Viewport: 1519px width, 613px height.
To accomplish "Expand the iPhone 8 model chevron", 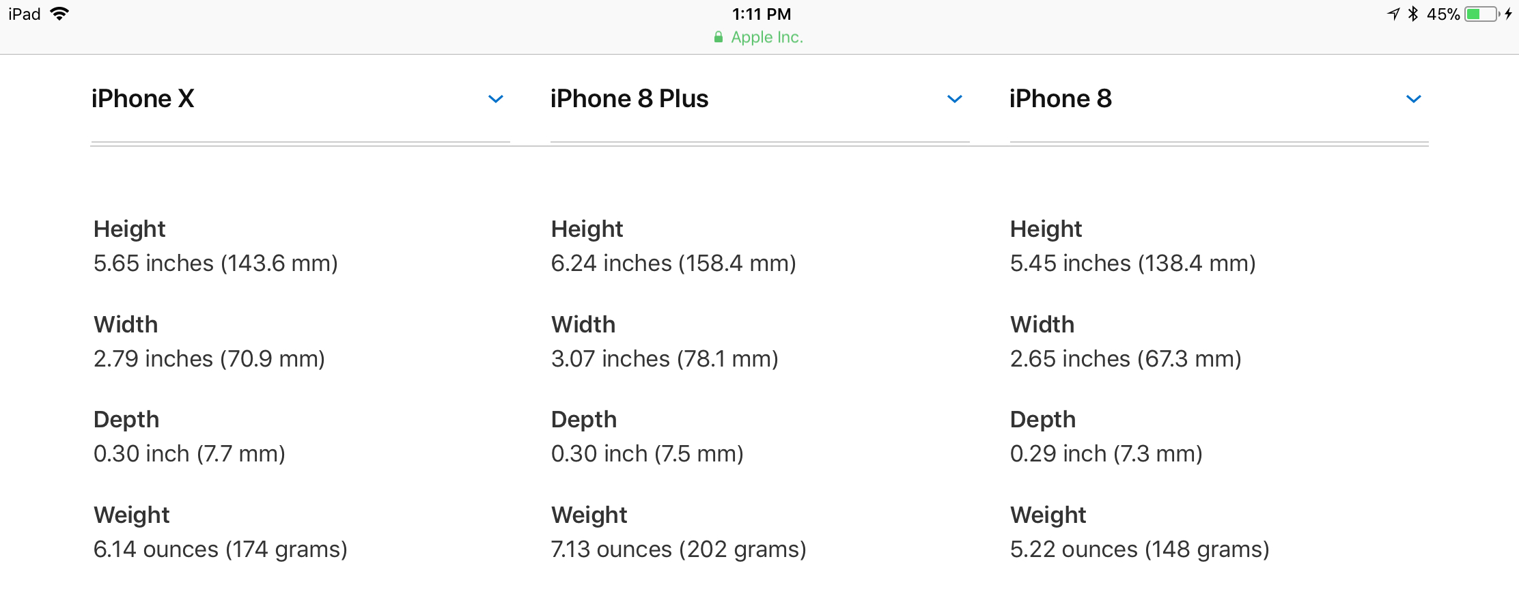I will 1414,100.
